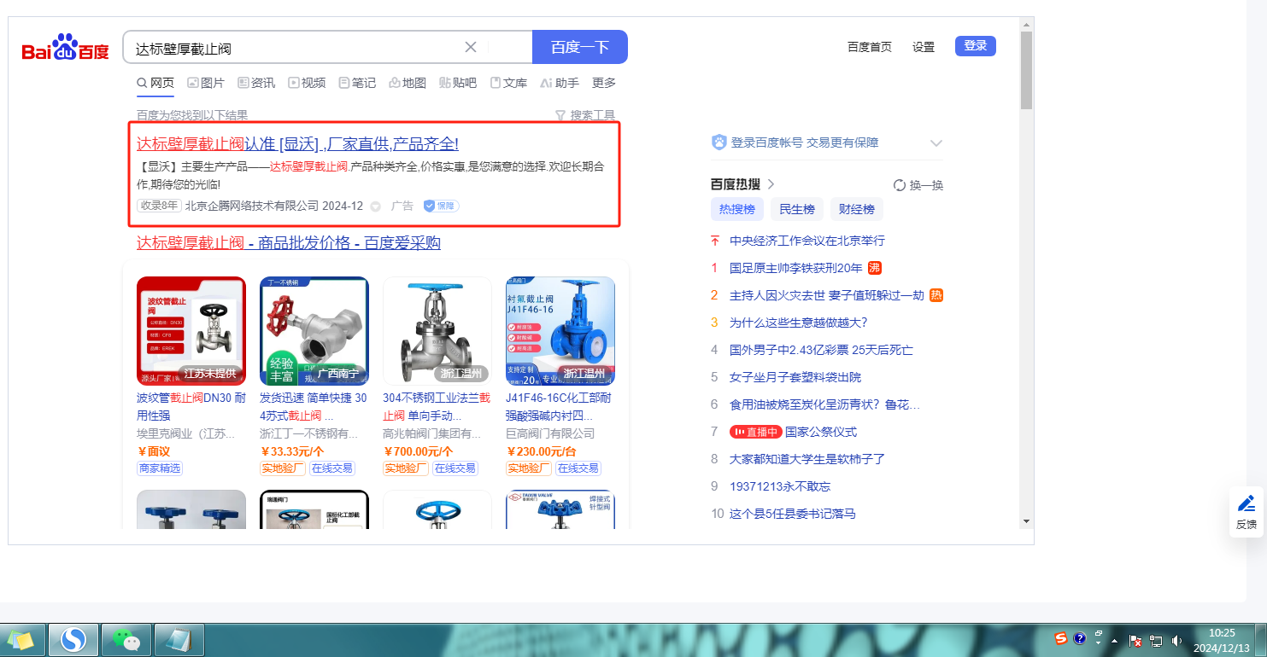This screenshot has width=1267, height=657.
Task: Switch to the 图片 tab
Action: click(206, 83)
